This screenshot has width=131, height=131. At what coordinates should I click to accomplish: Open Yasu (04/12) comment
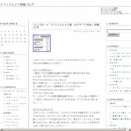coord(12,125)
